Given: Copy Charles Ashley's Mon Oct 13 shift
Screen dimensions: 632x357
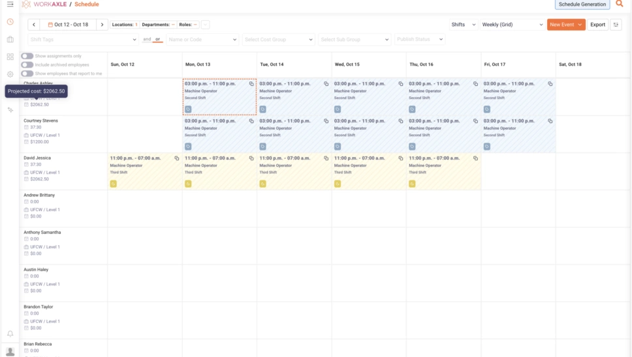Looking at the screenshot, I should coord(251,83).
